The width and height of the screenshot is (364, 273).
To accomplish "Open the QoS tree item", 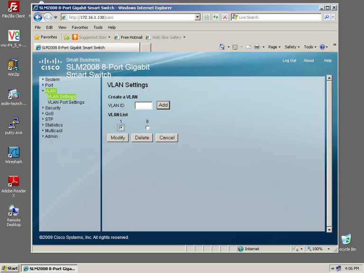I will [x=49, y=114].
